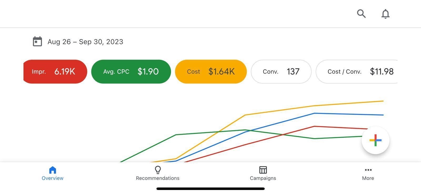This screenshot has height=194, width=421.
Task: Enable the Conv. metric chip
Action: [x=281, y=71]
